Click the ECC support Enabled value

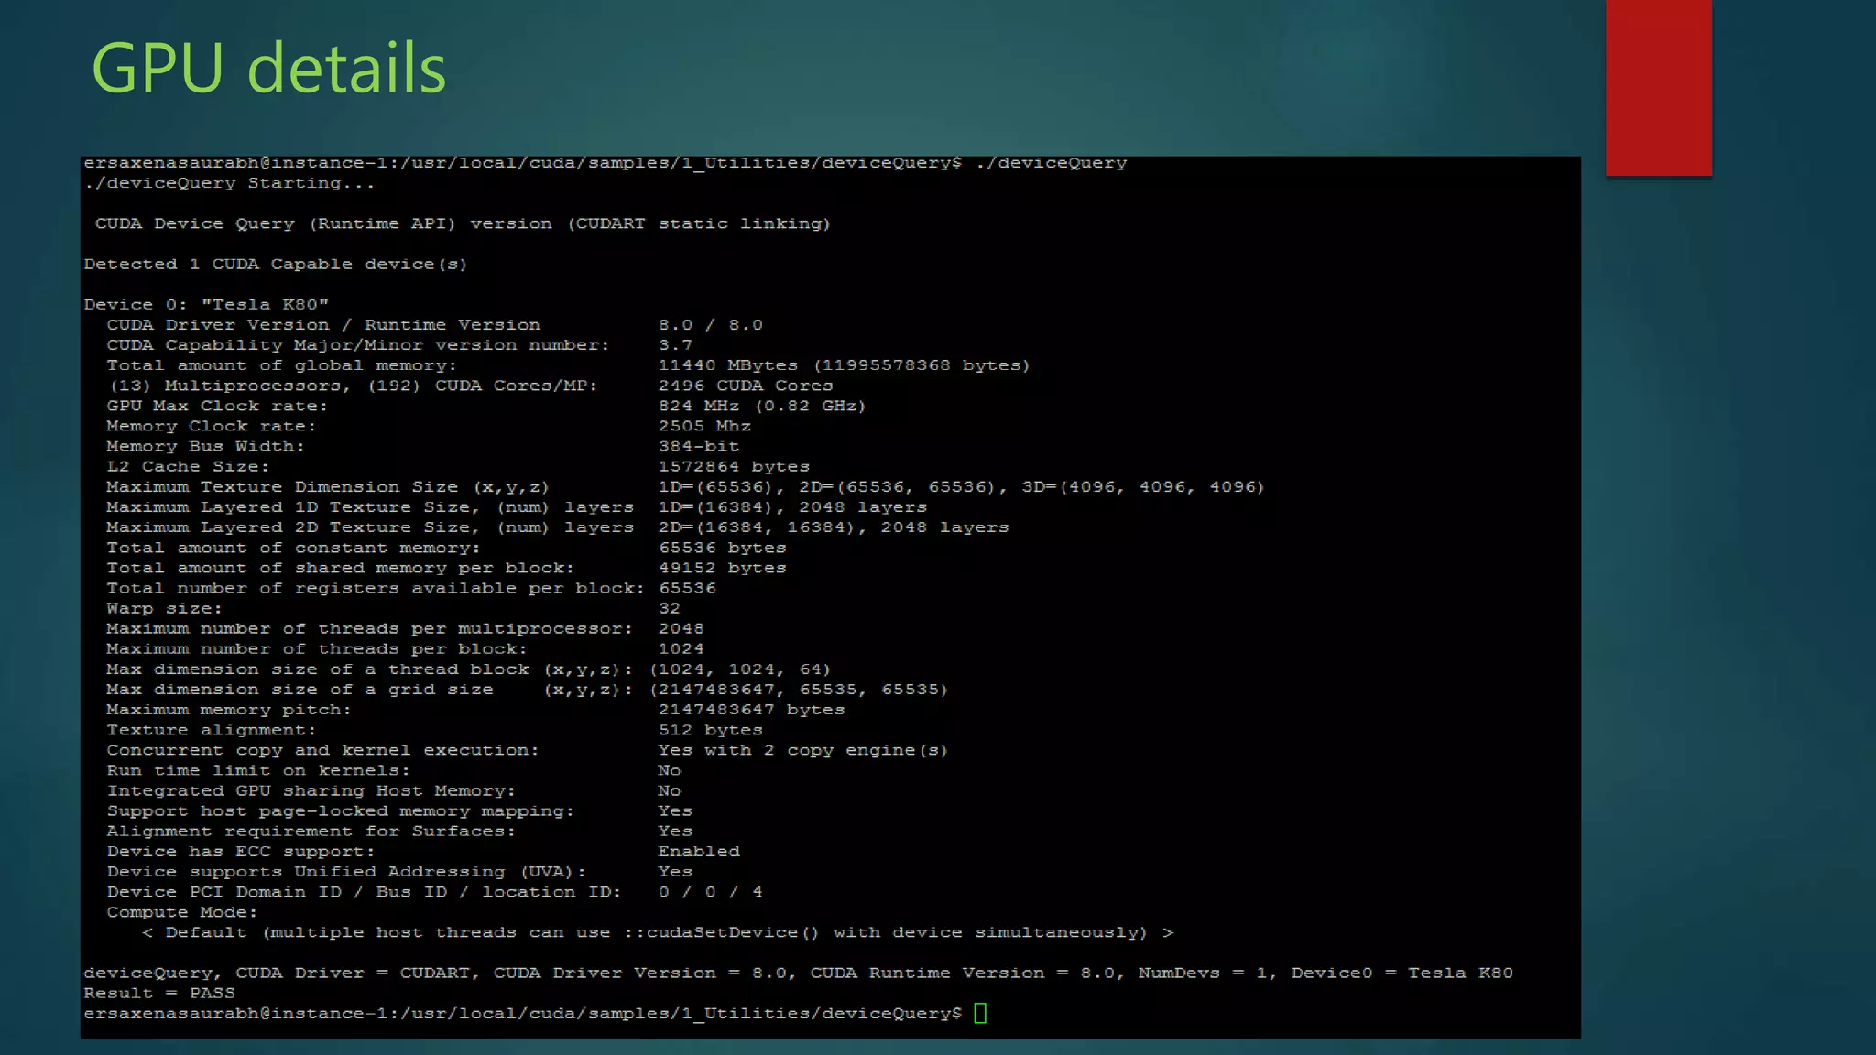tap(699, 852)
